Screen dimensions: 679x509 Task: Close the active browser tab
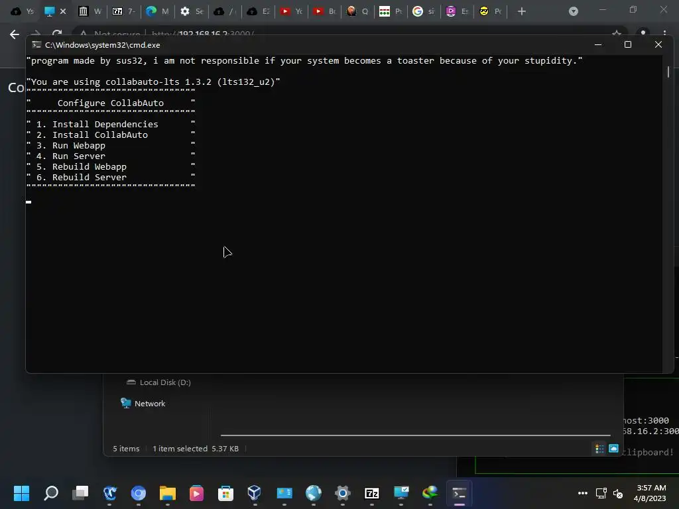(x=63, y=11)
